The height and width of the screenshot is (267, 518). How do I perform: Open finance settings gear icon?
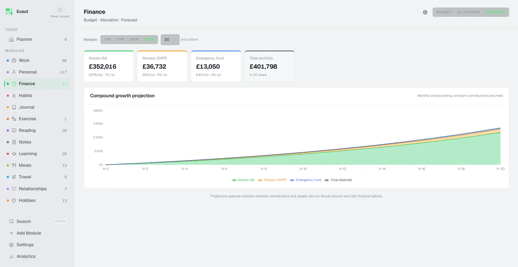click(x=425, y=12)
